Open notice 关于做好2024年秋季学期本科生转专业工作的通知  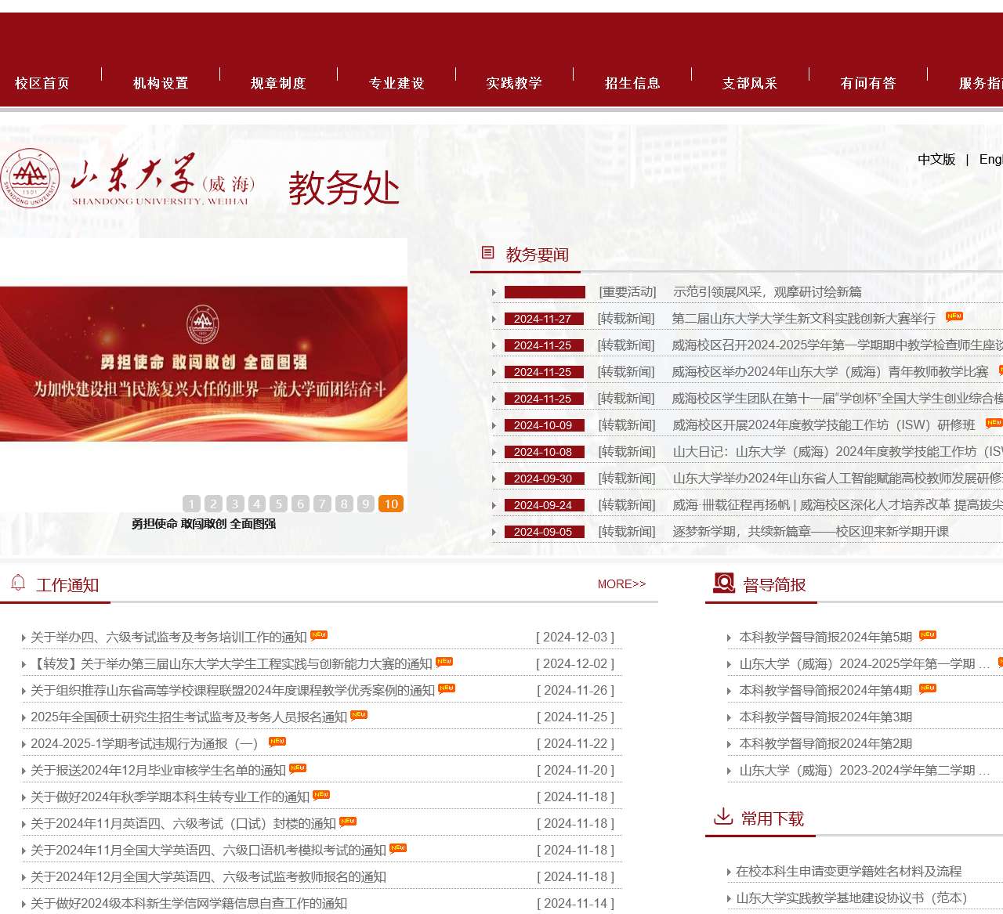[x=170, y=797]
